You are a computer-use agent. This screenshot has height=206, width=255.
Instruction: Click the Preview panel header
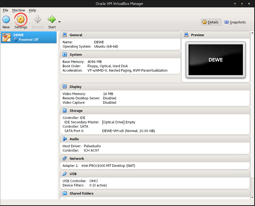pos(215,35)
